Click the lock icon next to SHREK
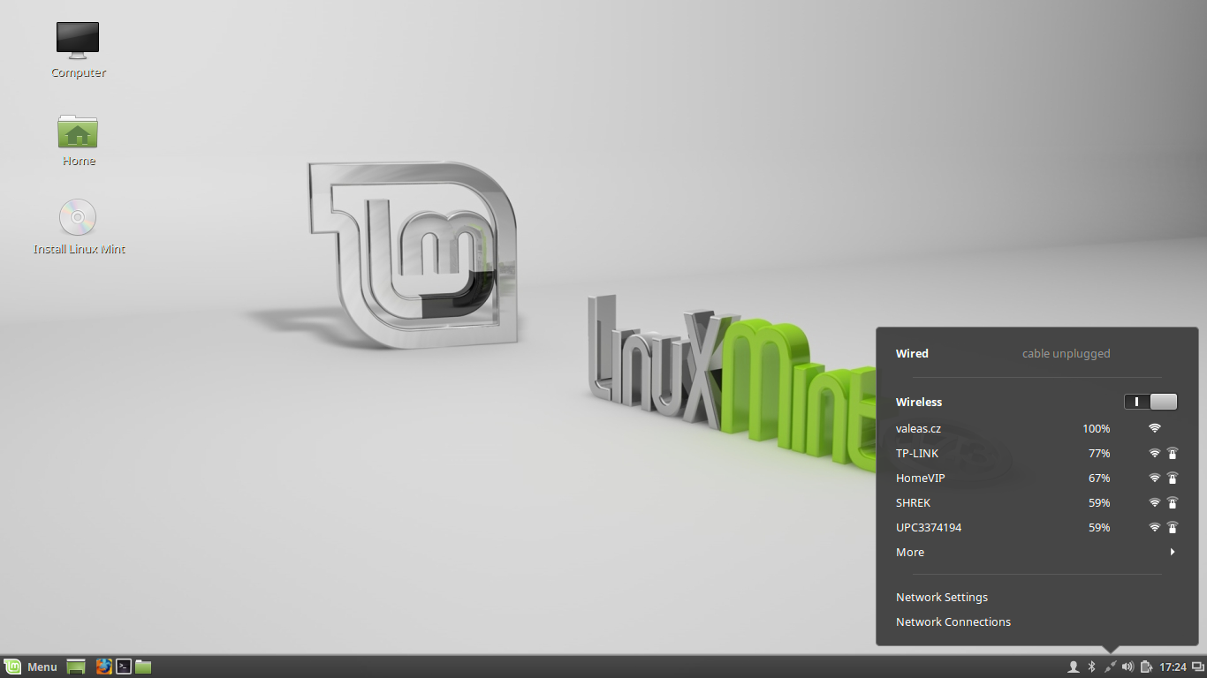The width and height of the screenshot is (1207, 678). coord(1173,502)
